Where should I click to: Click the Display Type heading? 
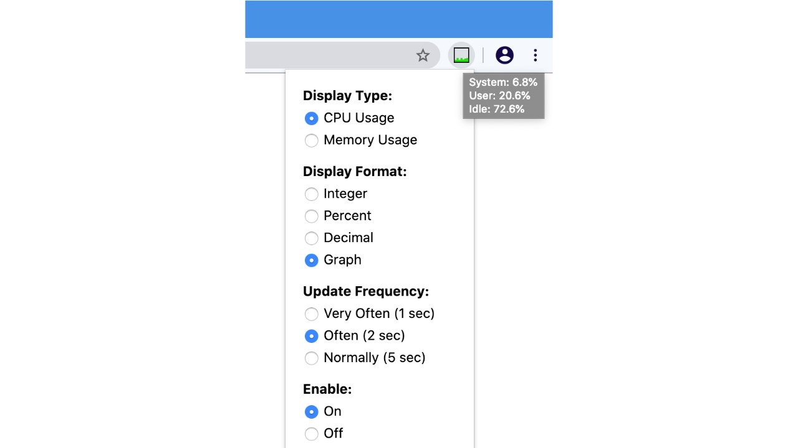coord(347,96)
